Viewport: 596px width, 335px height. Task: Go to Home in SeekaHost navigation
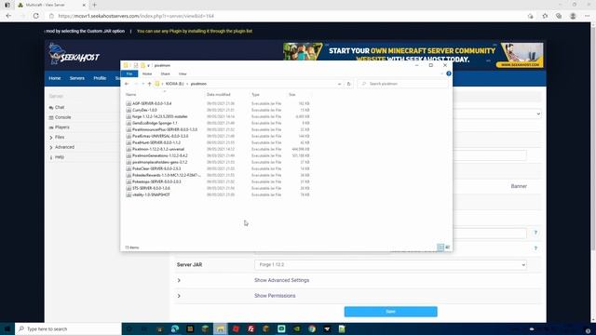click(x=55, y=78)
